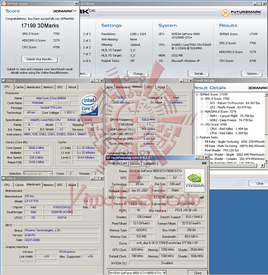Click the Core Speed 5000.2 MHz value
This screenshot has width=268, height=275.
pos(37,148)
